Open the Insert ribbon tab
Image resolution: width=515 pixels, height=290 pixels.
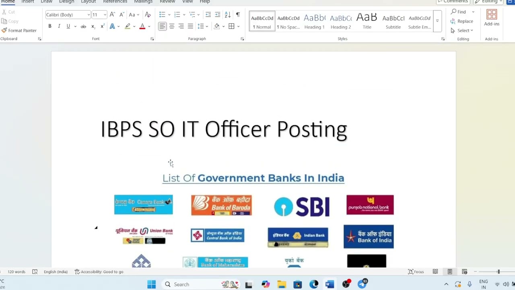tap(28, 2)
